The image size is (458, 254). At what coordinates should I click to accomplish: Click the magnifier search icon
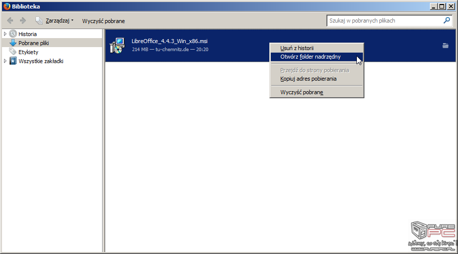446,21
